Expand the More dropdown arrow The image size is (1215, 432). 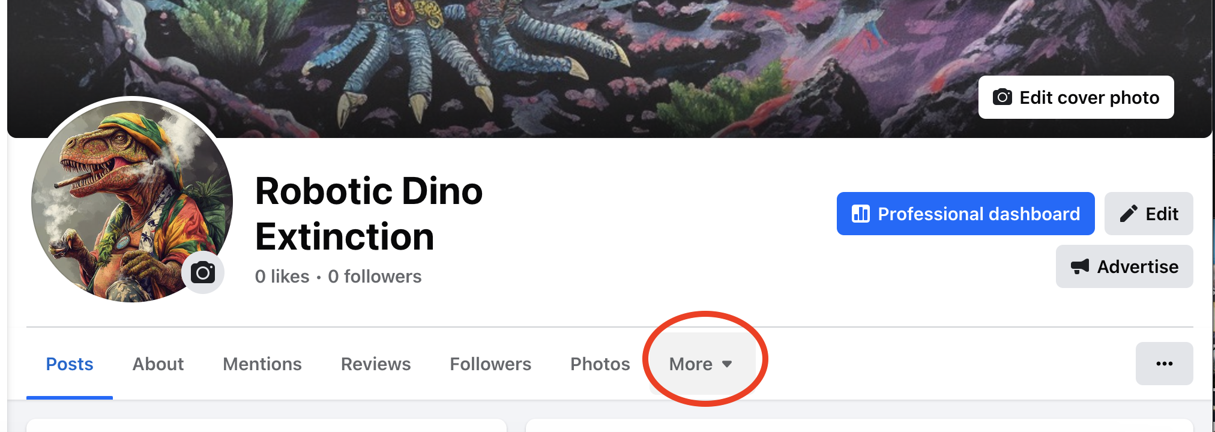click(x=727, y=364)
